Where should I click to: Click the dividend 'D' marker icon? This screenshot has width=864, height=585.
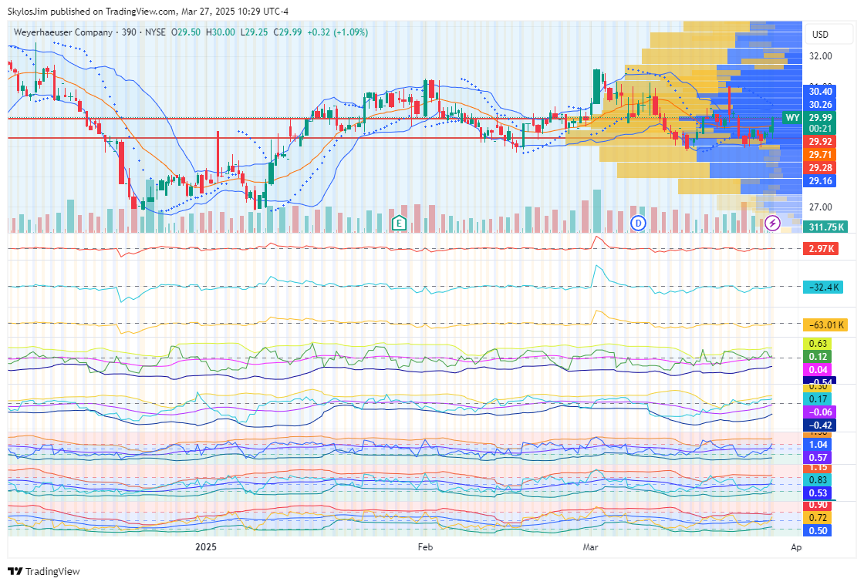pyautogui.click(x=638, y=223)
